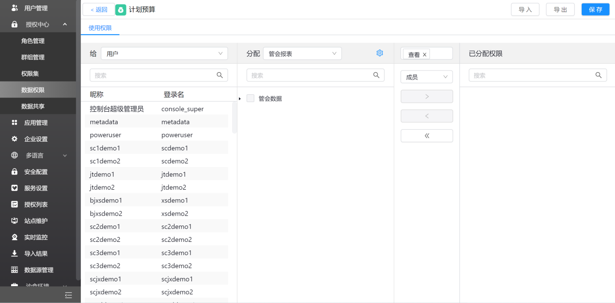Open the 管会报表 dropdown
615x303 pixels.
click(x=302, y=54)
